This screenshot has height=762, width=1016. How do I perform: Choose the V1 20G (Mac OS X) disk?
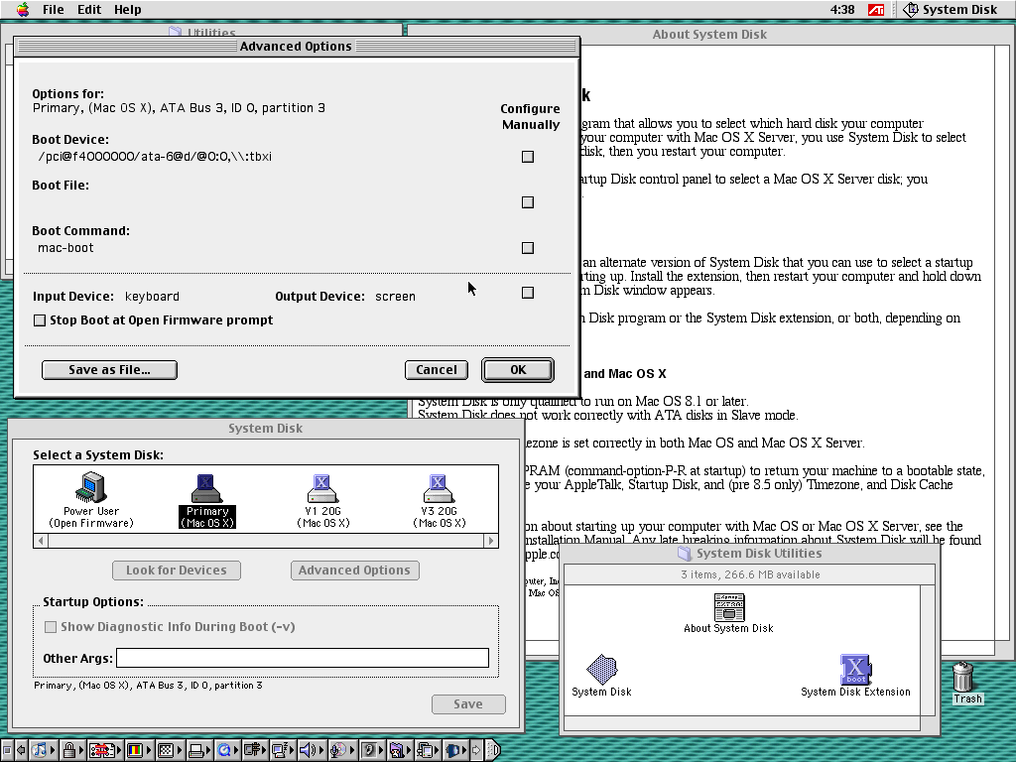pos(322,500)
